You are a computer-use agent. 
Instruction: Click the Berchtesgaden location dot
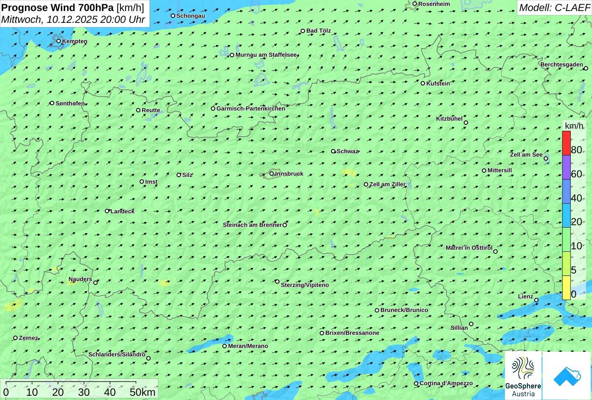pyautogui.click(x=586, y=68)
